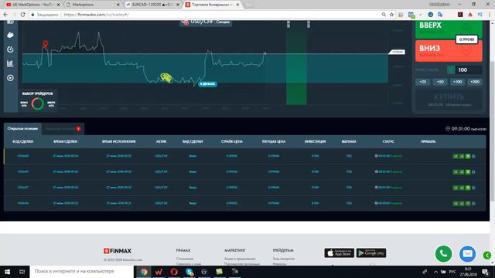Click the yellow trade markers on the chart line
Image resolution: width=495 pixels, height=278 pixels.
(166, 77)
